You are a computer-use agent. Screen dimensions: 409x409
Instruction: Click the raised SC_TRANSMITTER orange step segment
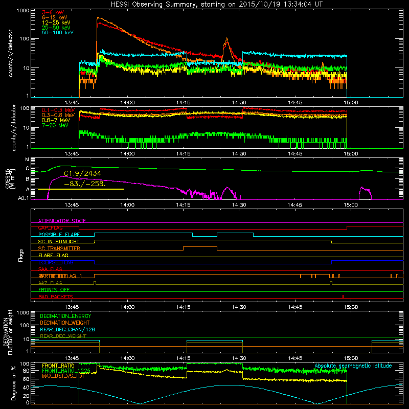pyautogui.click(x=200, y=247)
